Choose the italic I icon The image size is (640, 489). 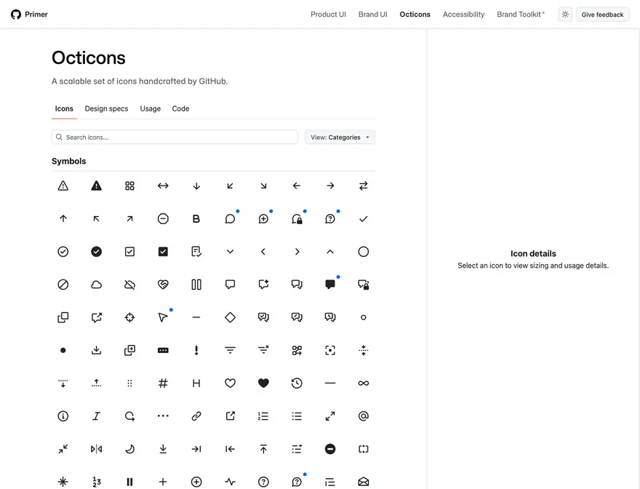(96, 416)
